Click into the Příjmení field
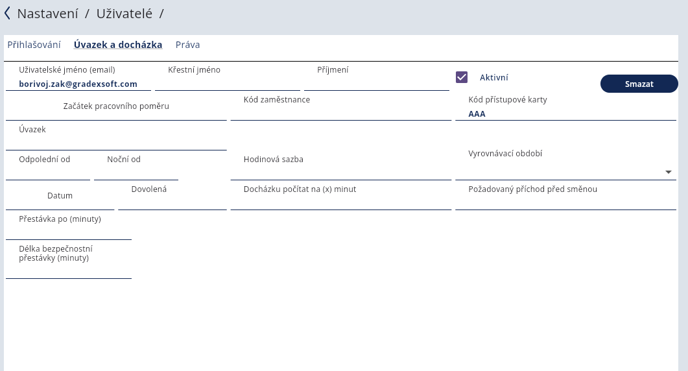Screen dimensions: 688x371 pos(376,83)
